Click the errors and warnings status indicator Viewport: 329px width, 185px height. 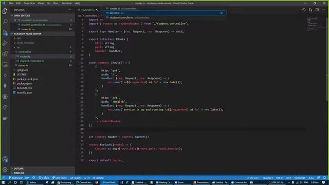(44, 178)
